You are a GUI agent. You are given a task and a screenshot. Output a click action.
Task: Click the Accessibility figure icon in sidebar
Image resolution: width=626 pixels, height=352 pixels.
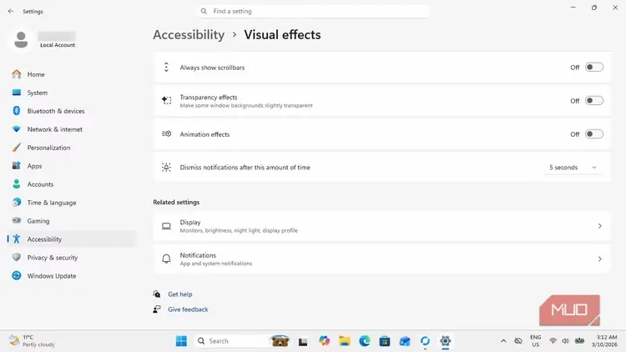tap(17, 239)
